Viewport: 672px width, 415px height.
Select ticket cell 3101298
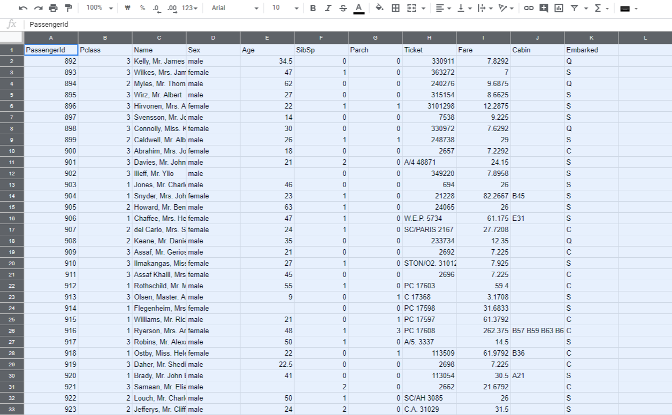coord(429,106)
